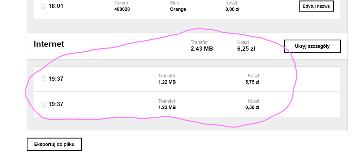Click 19:37 time in the 5,75 zł row
361x152 pixels.
56,79
